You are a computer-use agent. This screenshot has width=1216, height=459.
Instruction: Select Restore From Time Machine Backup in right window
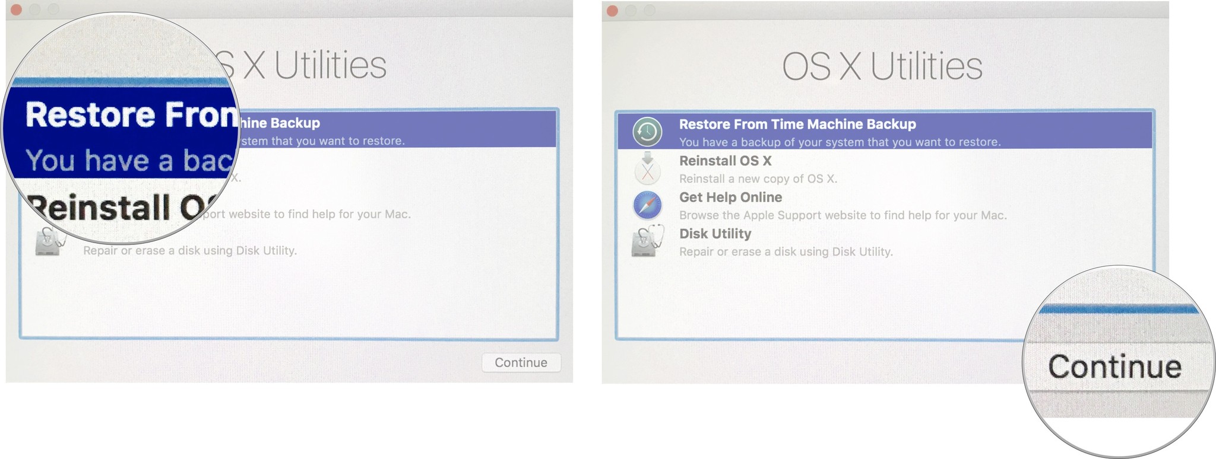pyautogui.click(x=797, y=125)
